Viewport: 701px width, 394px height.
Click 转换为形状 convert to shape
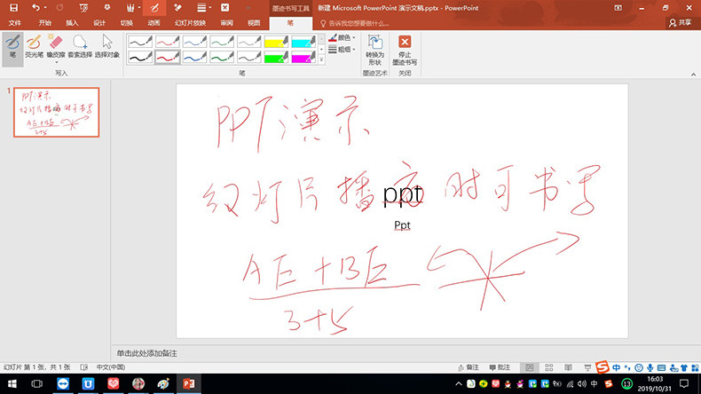coord(374,50)
